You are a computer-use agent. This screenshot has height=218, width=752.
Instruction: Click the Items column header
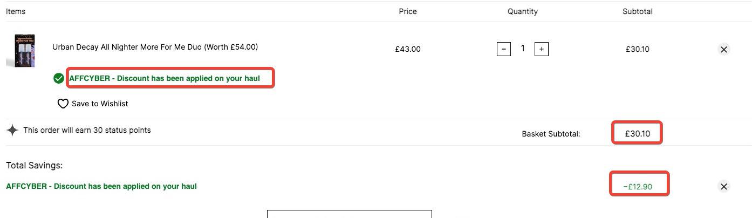point(16,11)
